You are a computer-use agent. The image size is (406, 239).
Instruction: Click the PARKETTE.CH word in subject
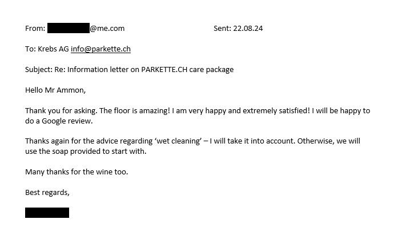pos(164,70)
